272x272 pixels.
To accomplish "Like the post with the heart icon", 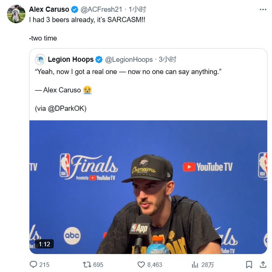I will tap(141, 264).
